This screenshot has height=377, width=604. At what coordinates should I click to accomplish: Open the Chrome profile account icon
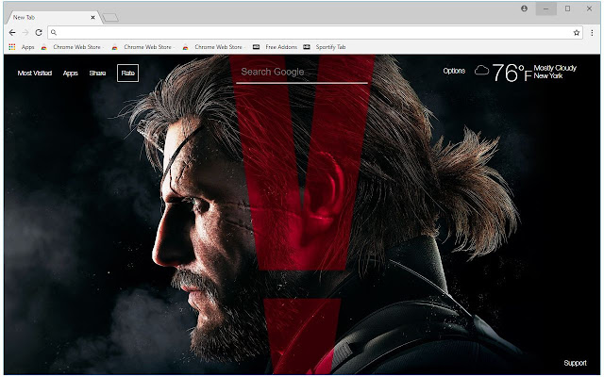pyautogui.click(x=525, y=8)
